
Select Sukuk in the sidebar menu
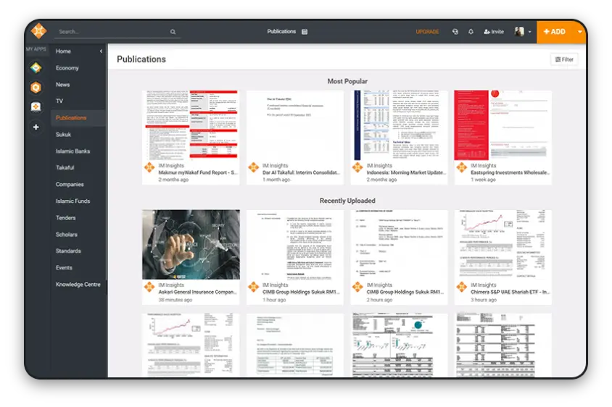coord(64,135)
